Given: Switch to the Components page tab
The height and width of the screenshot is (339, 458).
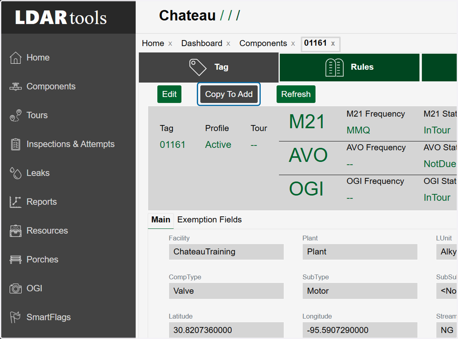Looking at the screenshot, I should pos(263,43).
